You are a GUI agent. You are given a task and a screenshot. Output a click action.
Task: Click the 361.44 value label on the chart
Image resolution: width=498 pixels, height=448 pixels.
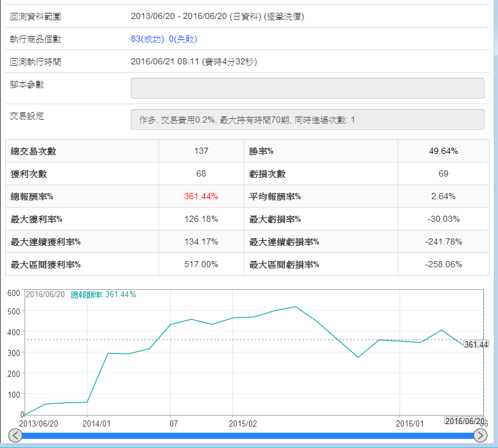(x=475, y=344)
